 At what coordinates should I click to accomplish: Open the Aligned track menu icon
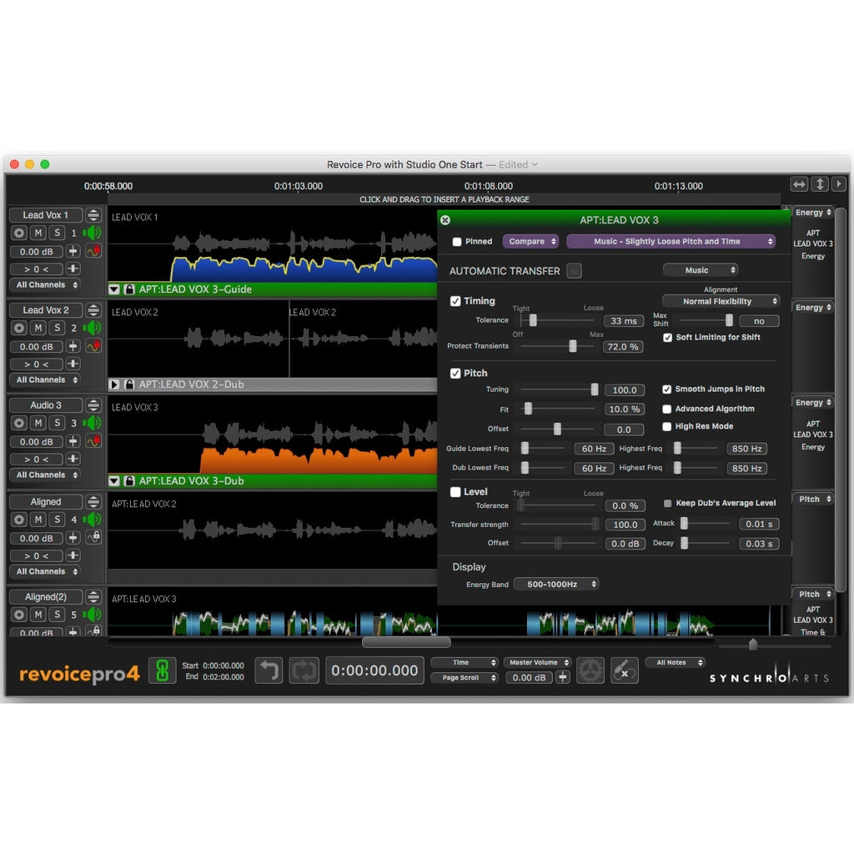tap(93, 501)
